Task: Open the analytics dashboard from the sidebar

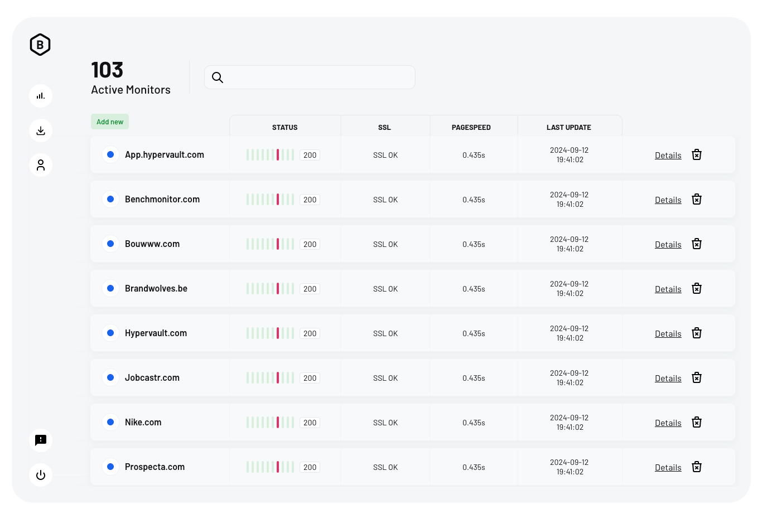Action: [40, 95]
